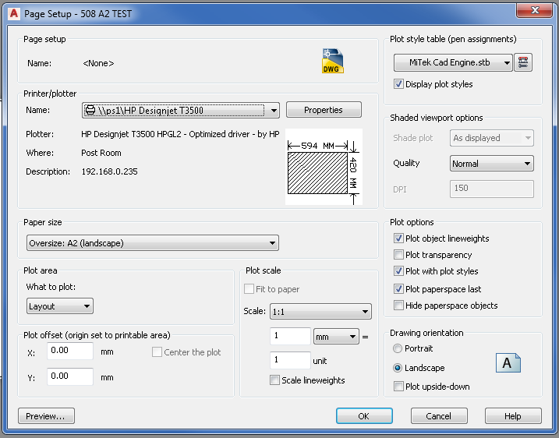This screenshot has height=438, width=559.
Task: Expand the Paper size dropdown
Action: point(153,243)
